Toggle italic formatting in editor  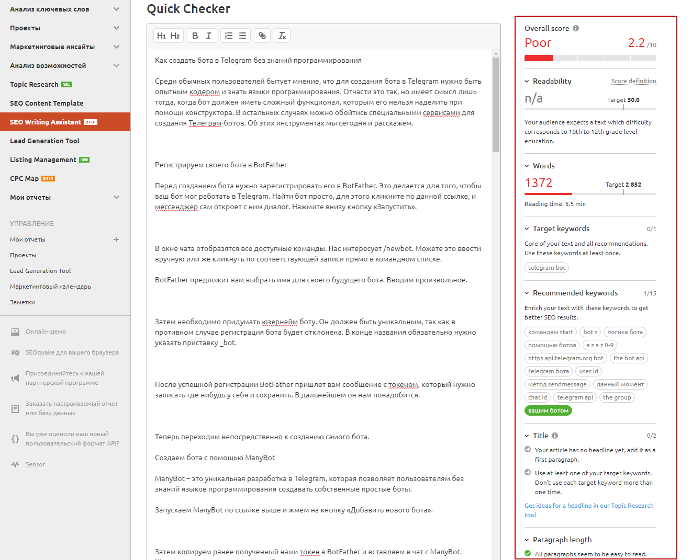[208, 36]
